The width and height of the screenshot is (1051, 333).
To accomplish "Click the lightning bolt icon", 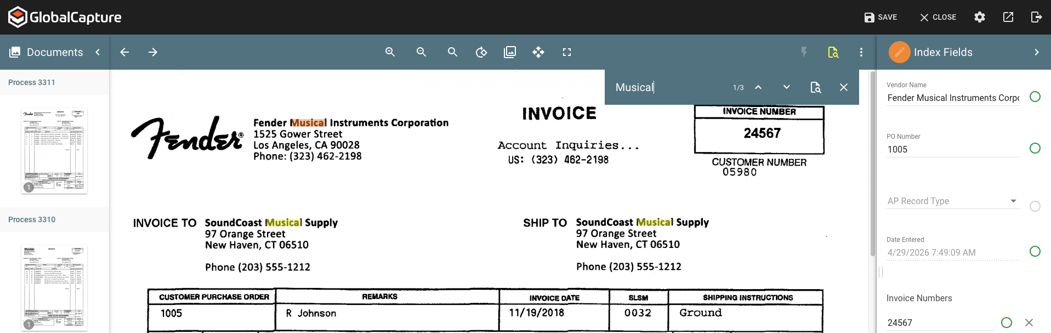I will (804, 52).
